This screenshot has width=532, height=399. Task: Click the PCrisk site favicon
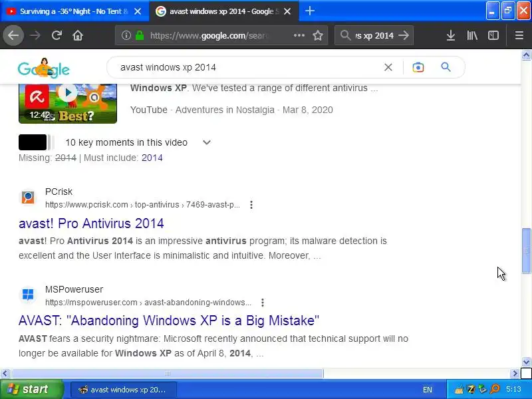28,198
